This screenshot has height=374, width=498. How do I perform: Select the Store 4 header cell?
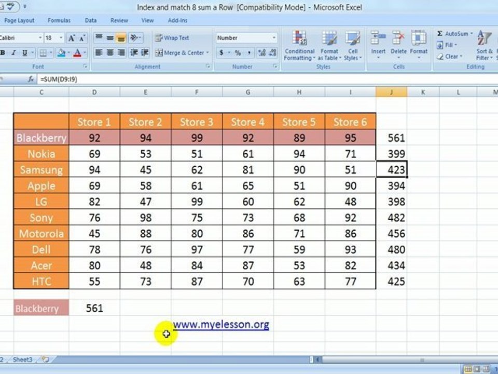[248, 122]
